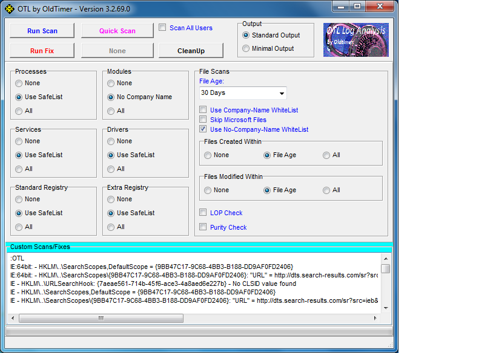The image size is (496, 353).
Task: Select File Age under Files Created Within
Action: coord(267,155)
